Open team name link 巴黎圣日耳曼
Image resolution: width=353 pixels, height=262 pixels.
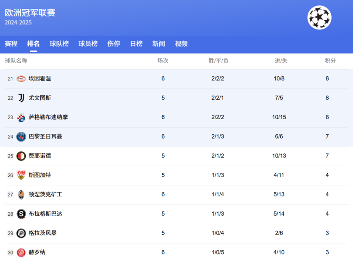45,136
